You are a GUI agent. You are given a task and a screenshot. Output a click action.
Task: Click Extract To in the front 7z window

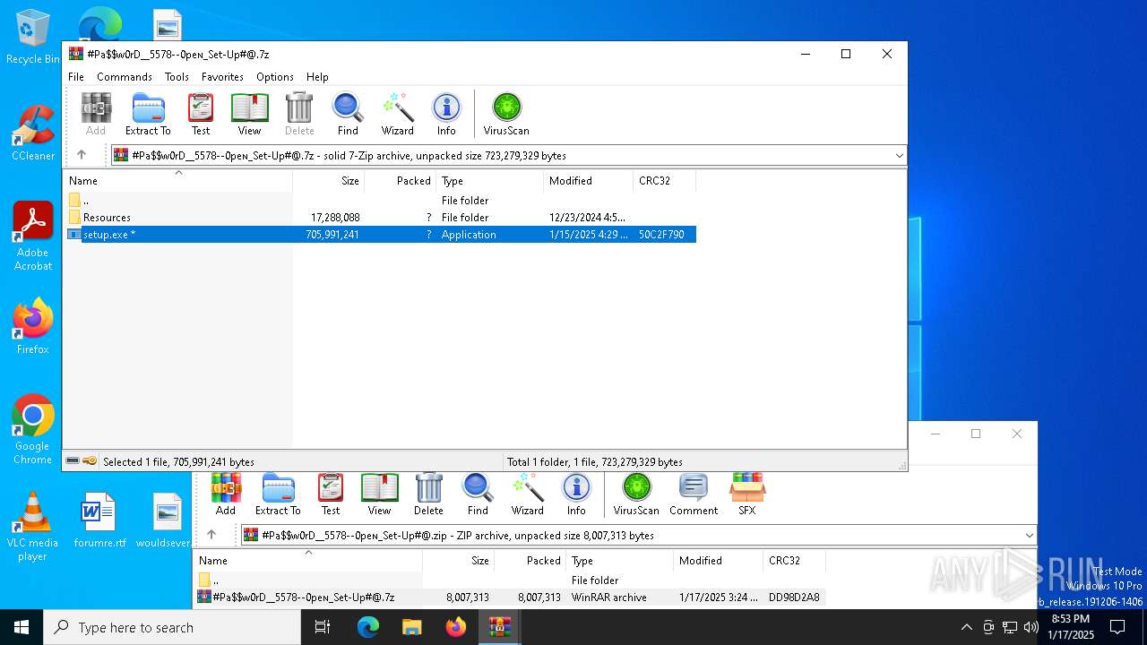[x=148, y=114]
